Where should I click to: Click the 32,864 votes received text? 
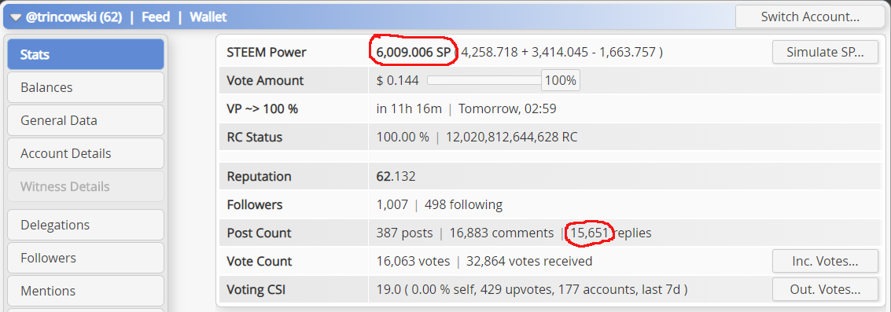[x=529, y=262]
